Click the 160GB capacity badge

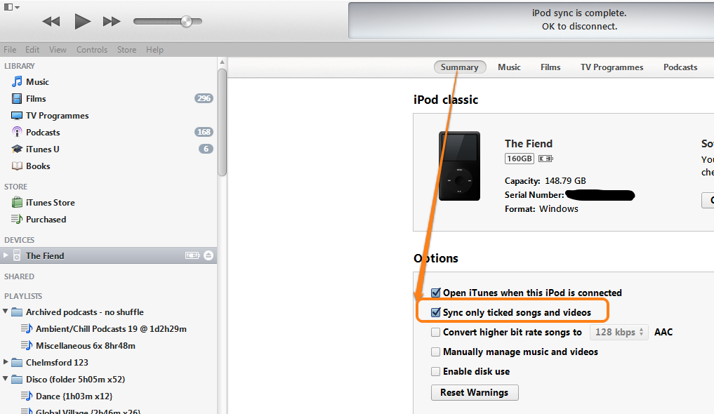[519, 159]
